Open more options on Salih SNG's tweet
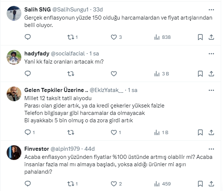 click(211, 10)
